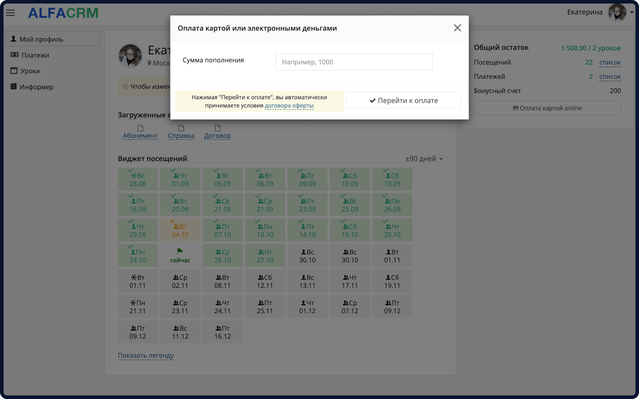Click the Перейти к оплате button
639x399 pixels.
[404, 100]
